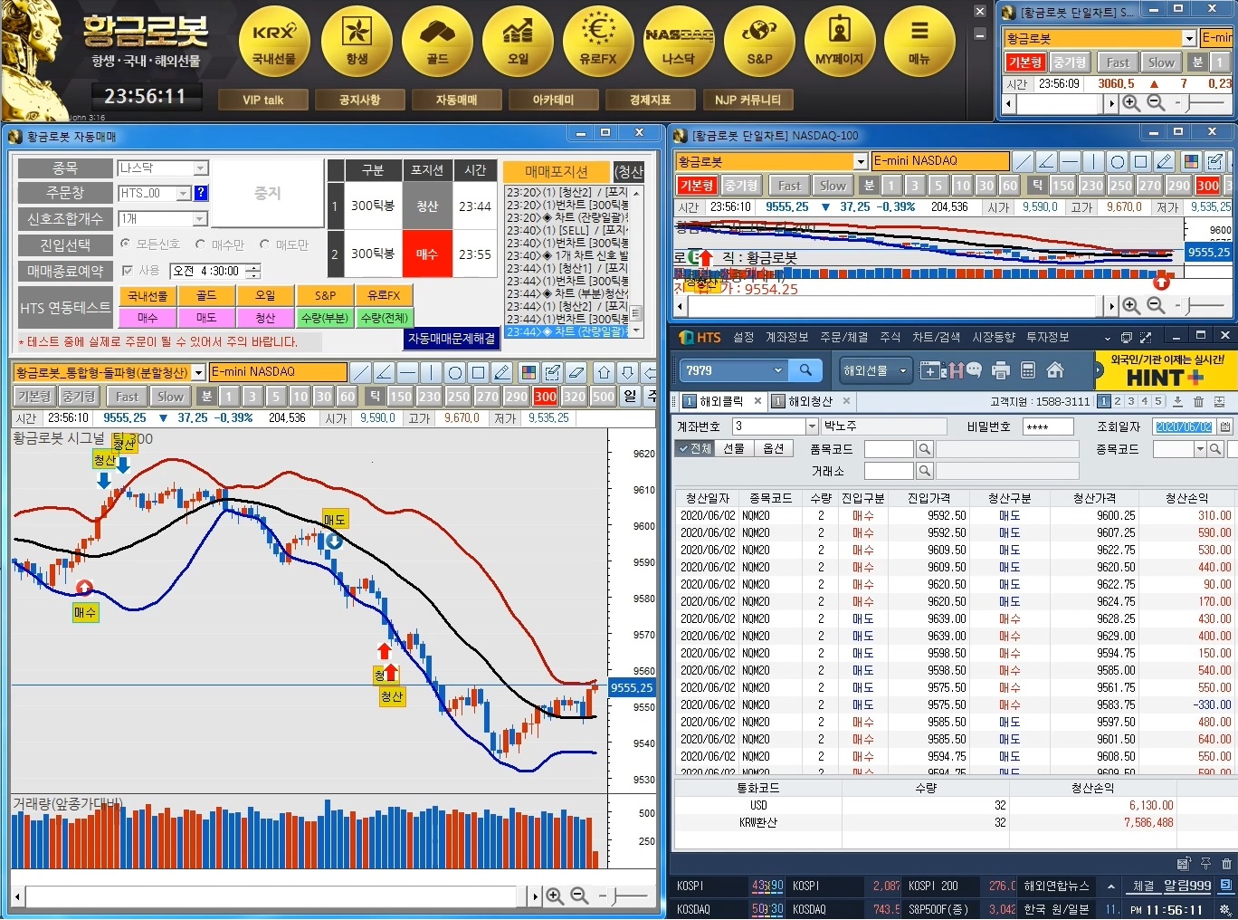Expand the 종목 나스닥 dropdown
This screenshot has height=920, width=1238.
click(x=201, y=168)
